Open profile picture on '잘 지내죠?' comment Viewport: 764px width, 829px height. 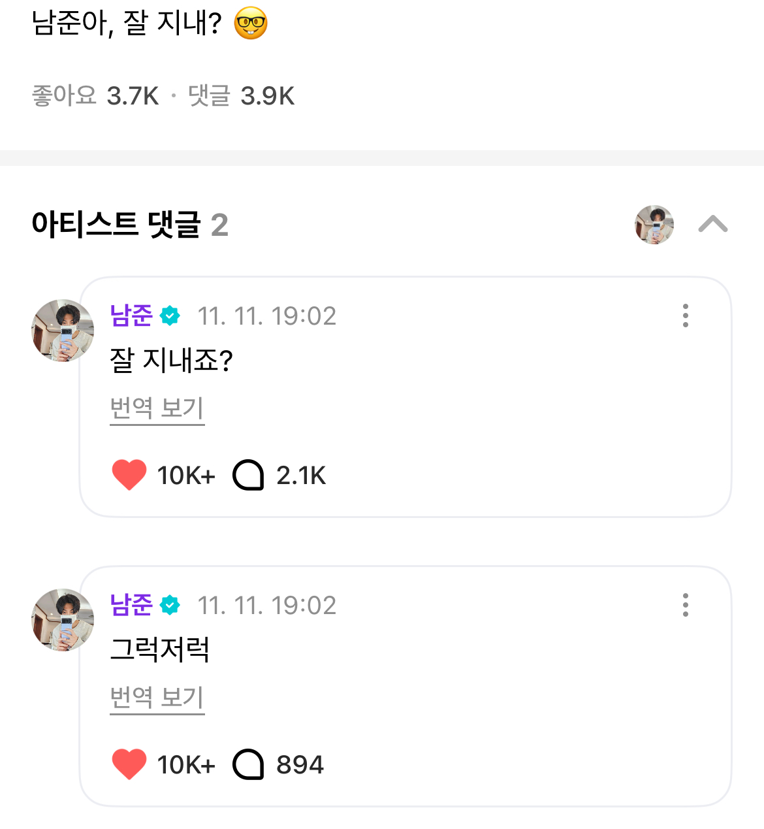(63, 331)
